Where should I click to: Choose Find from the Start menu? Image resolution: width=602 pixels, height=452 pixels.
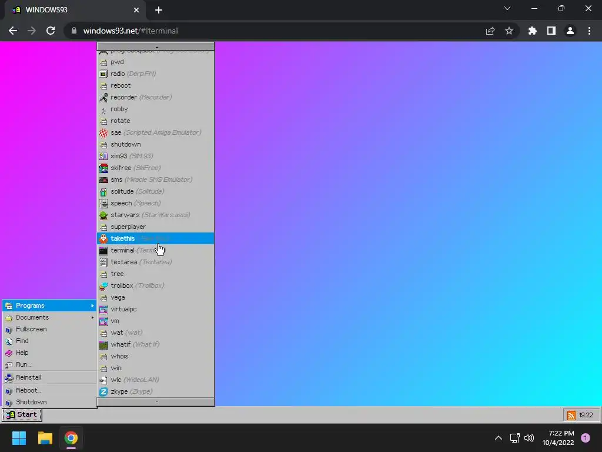49,341
